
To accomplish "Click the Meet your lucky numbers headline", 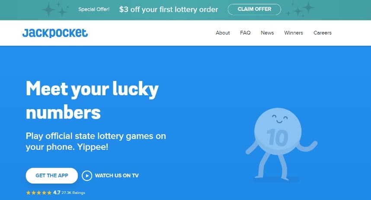I will tap(92, 100).
